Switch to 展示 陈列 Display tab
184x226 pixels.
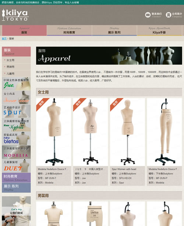tap(114, 31)
